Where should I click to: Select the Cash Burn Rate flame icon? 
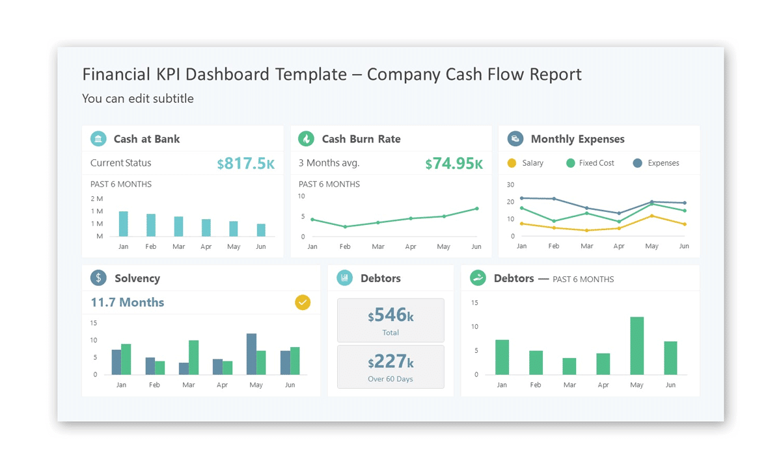307,138
